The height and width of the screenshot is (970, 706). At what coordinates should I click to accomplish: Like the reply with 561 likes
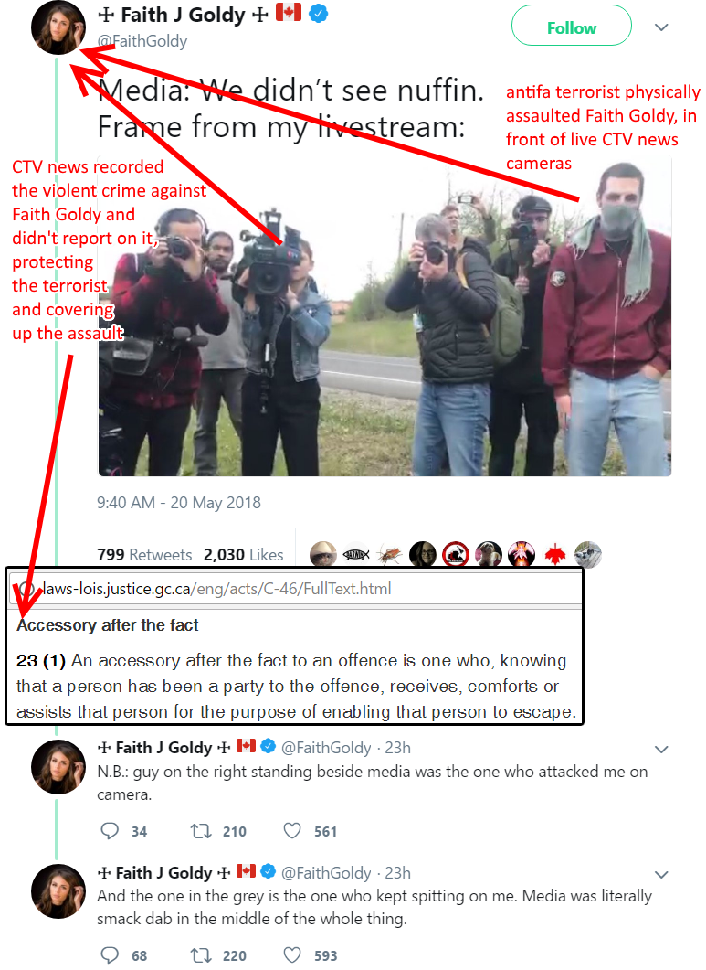coord(292,831)
